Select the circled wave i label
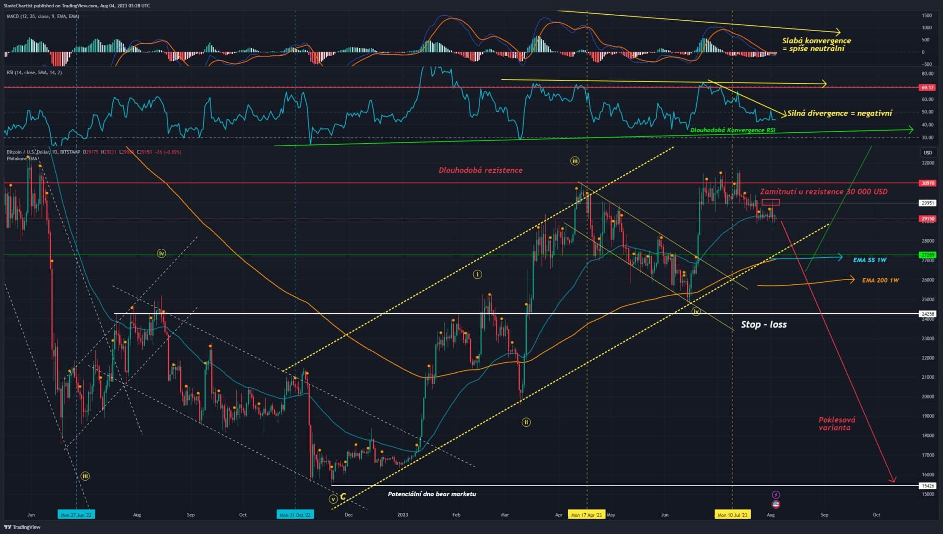 [477, 275]
